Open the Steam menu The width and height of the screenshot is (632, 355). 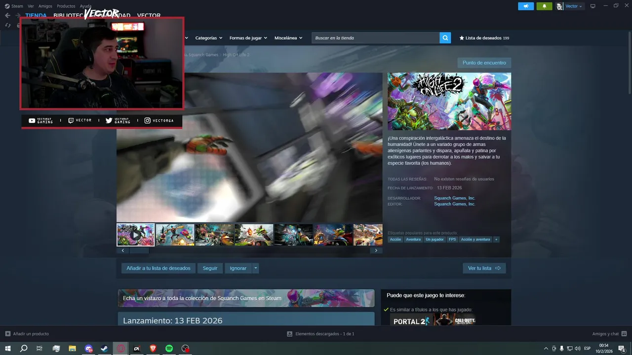coord(14,6)
